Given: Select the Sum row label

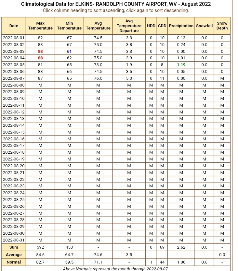Looking at the screenshot, I should coord(14,247).
